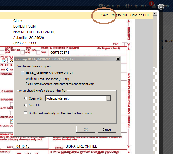173x154 pixels.
Task: Click the scrollbar down arrow
Action: pyautogui.click(x=155, y=152)
